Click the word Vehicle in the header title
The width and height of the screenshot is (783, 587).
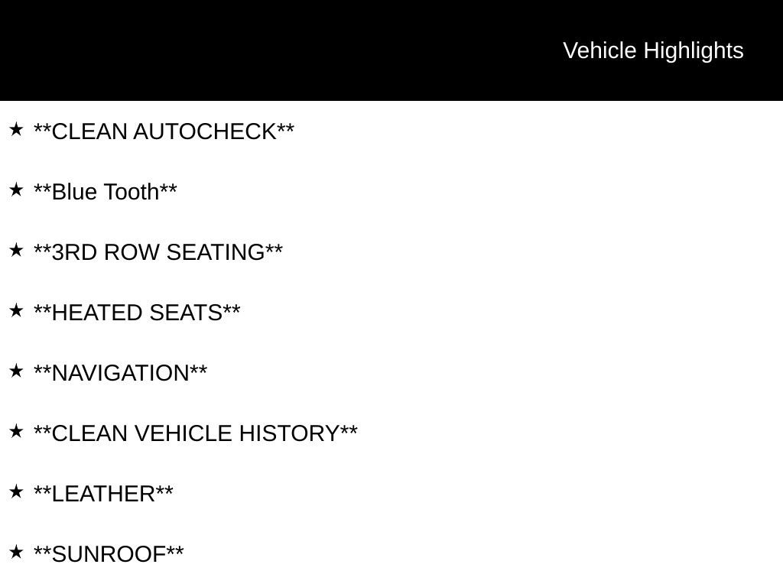click(599, 50)
